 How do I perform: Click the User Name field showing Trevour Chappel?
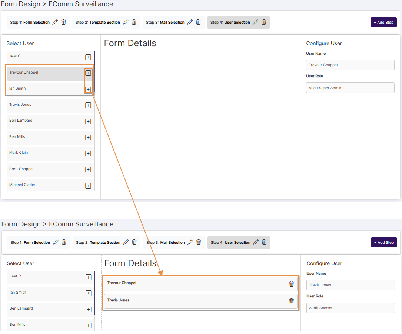coord(350,65)
